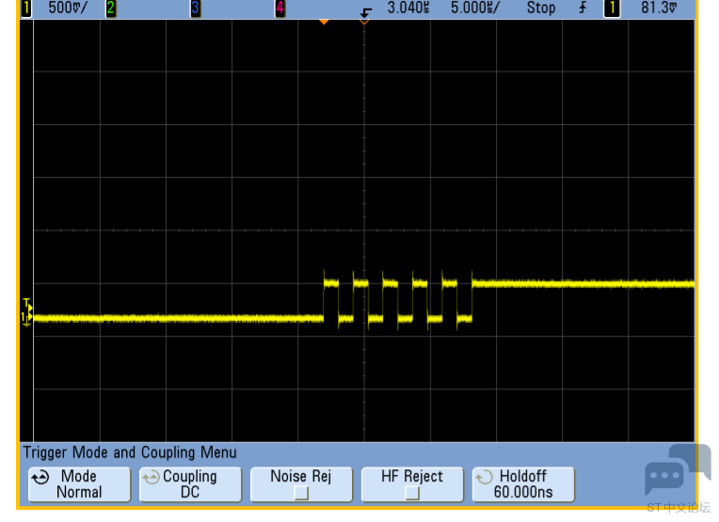This screenshot has height=522, width=719.
Task: Select channel 3 blue indicator
Action: (x=196, y=8)
